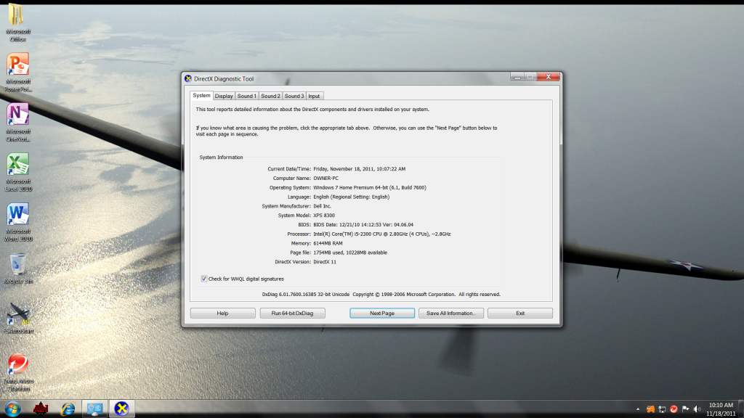Open the taskbar clock and date
The width and height of the screenshot is (744, 418).
tap(721, 409)
